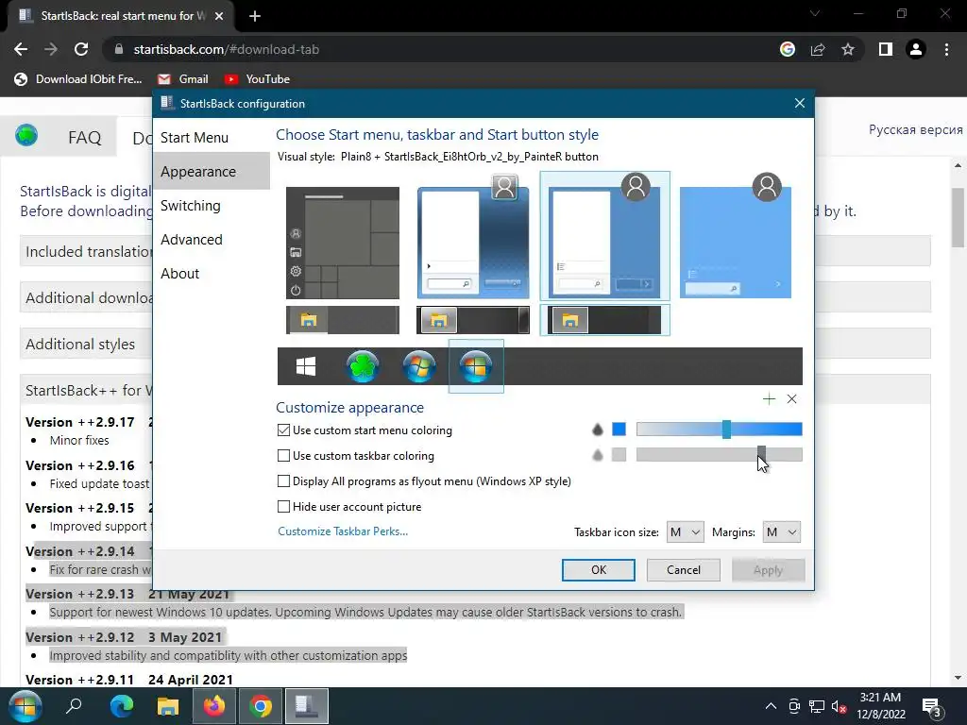The width and height of the screenshot is (967, 725).
Task: Choose the first dark taskbar style thumbnail
Action: (x=343, y=320)
